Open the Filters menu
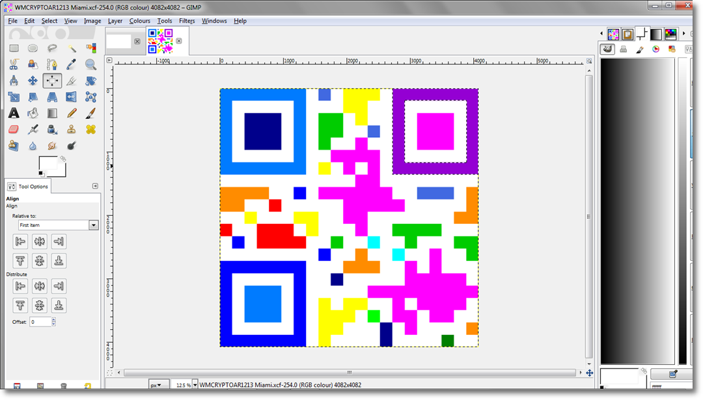 tap(187, 21)
